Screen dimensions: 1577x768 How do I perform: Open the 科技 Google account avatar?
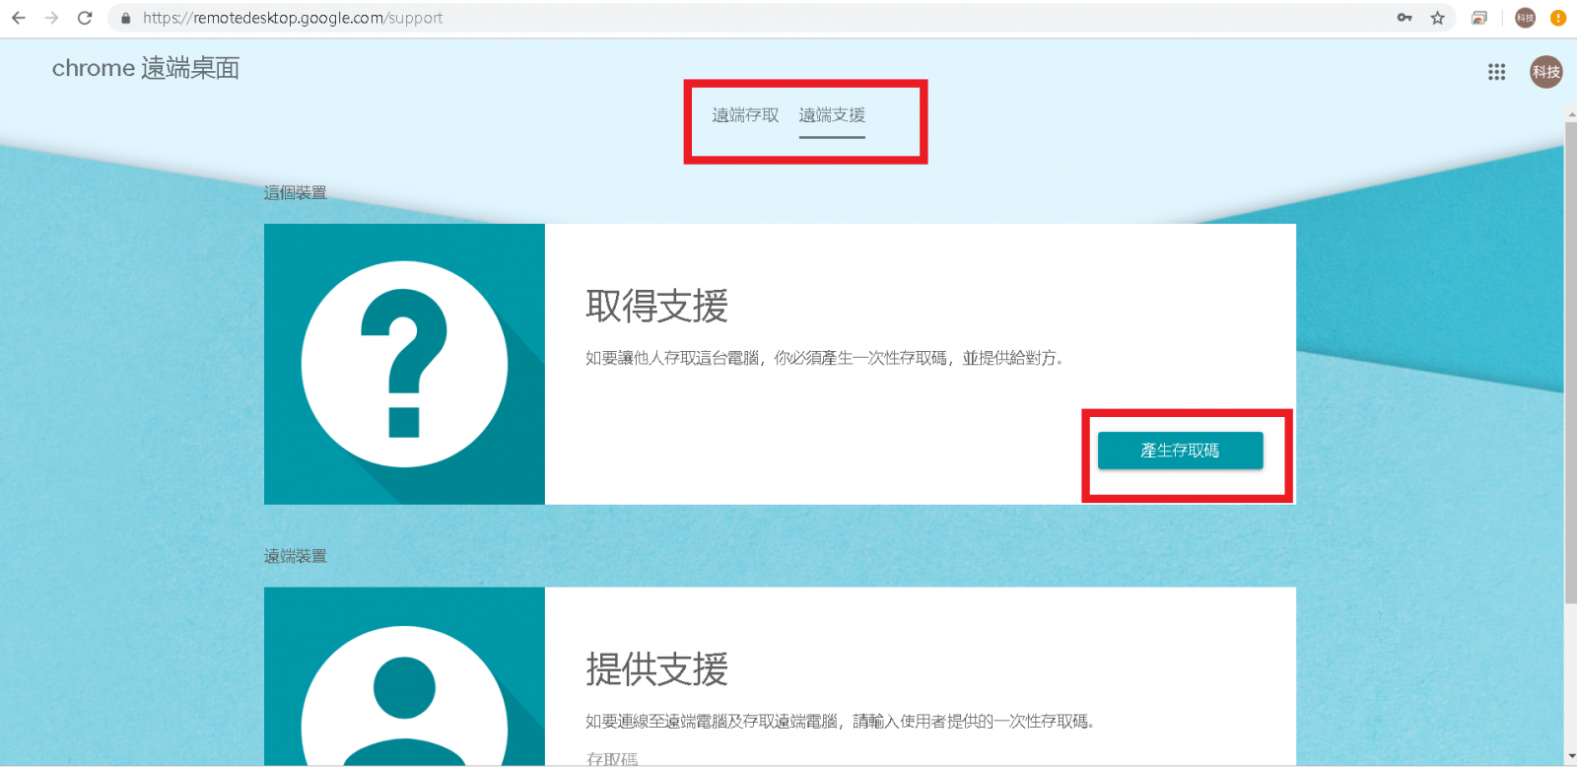tap(1545, 72)
